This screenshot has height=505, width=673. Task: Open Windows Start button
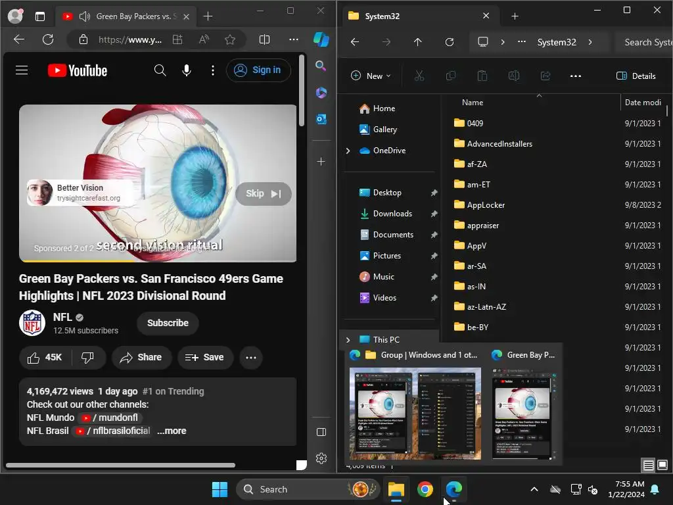(220, 489)
